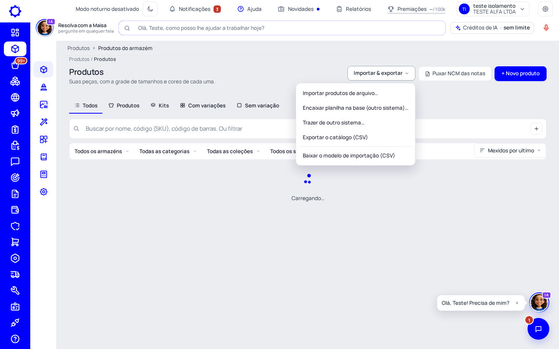Image resolution: width=559 pixels, height=349 pixels.
Task: Click the Puxar NCM das notas button
Action: (x=455, y=74)
